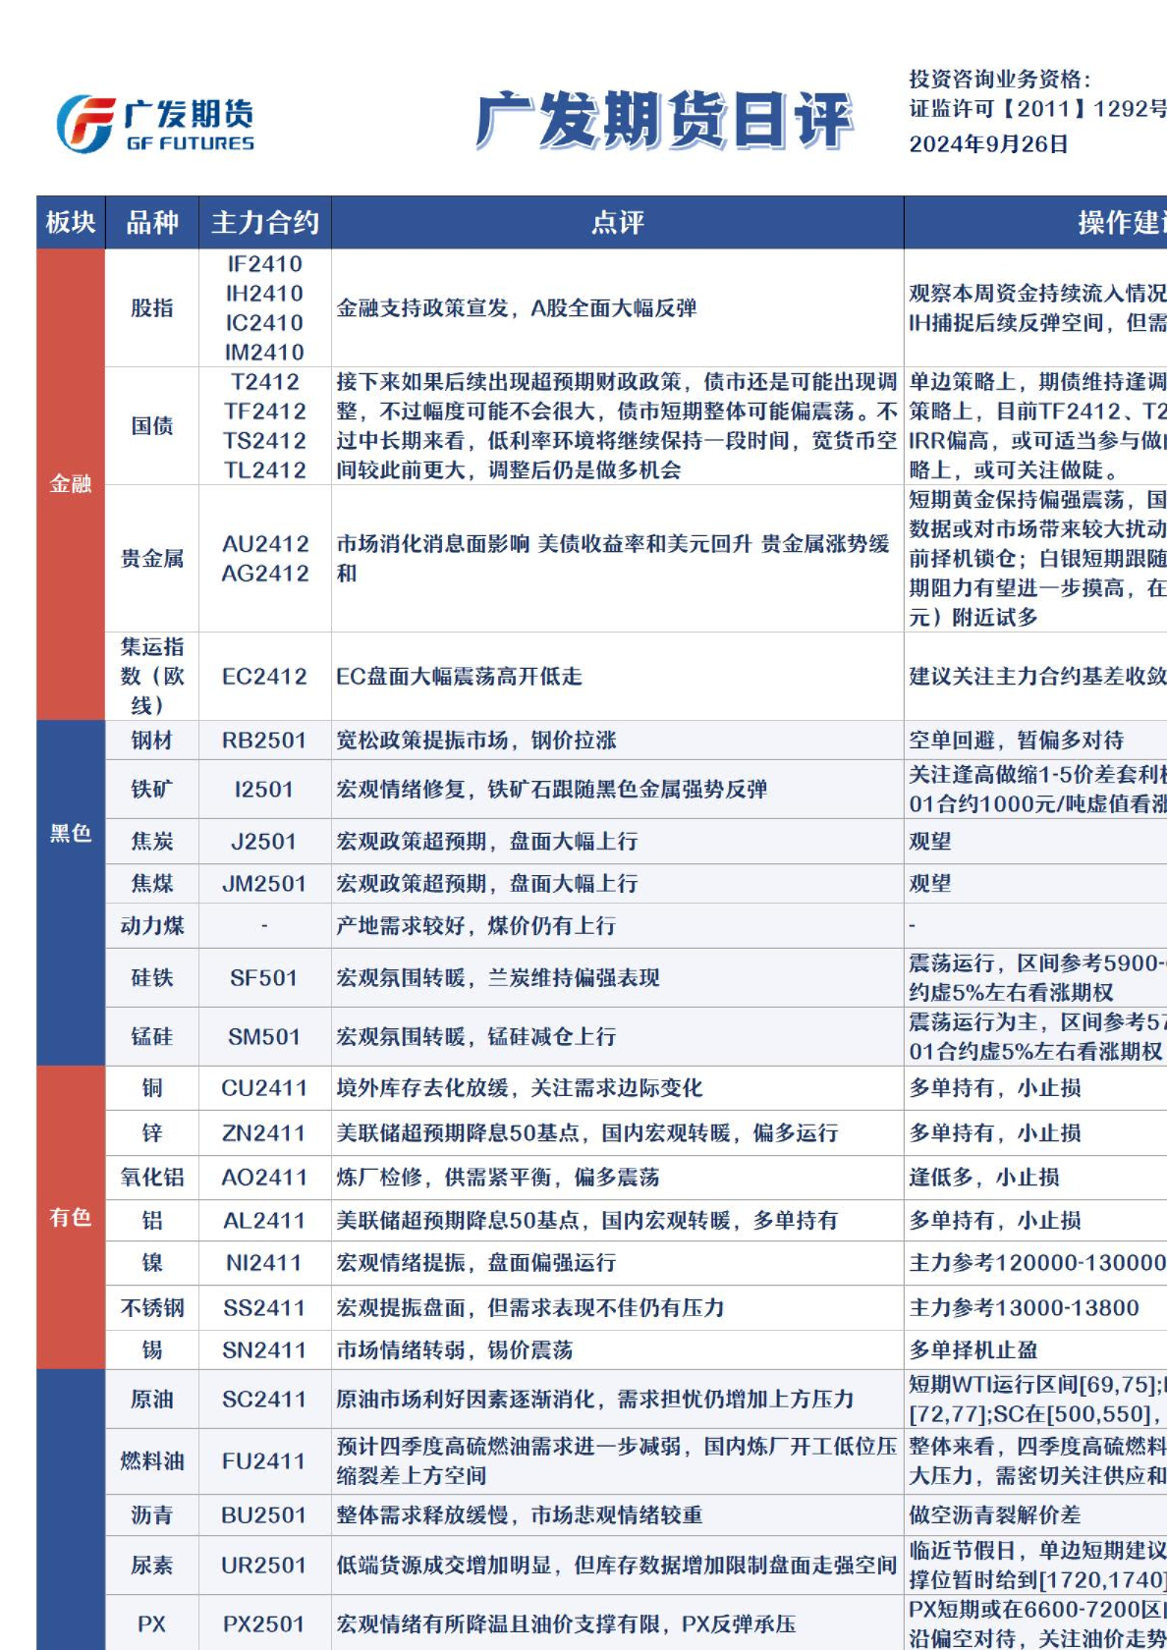Click contract code BU2501
The height and width of the screenshot is (1650, 1167).
[264, 1515]
